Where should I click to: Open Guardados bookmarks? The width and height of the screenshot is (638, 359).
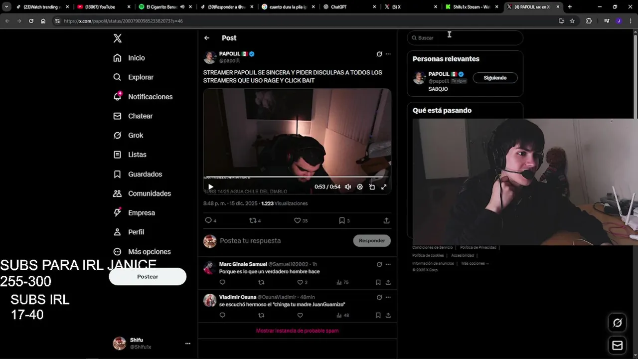[x=138, y=174]
